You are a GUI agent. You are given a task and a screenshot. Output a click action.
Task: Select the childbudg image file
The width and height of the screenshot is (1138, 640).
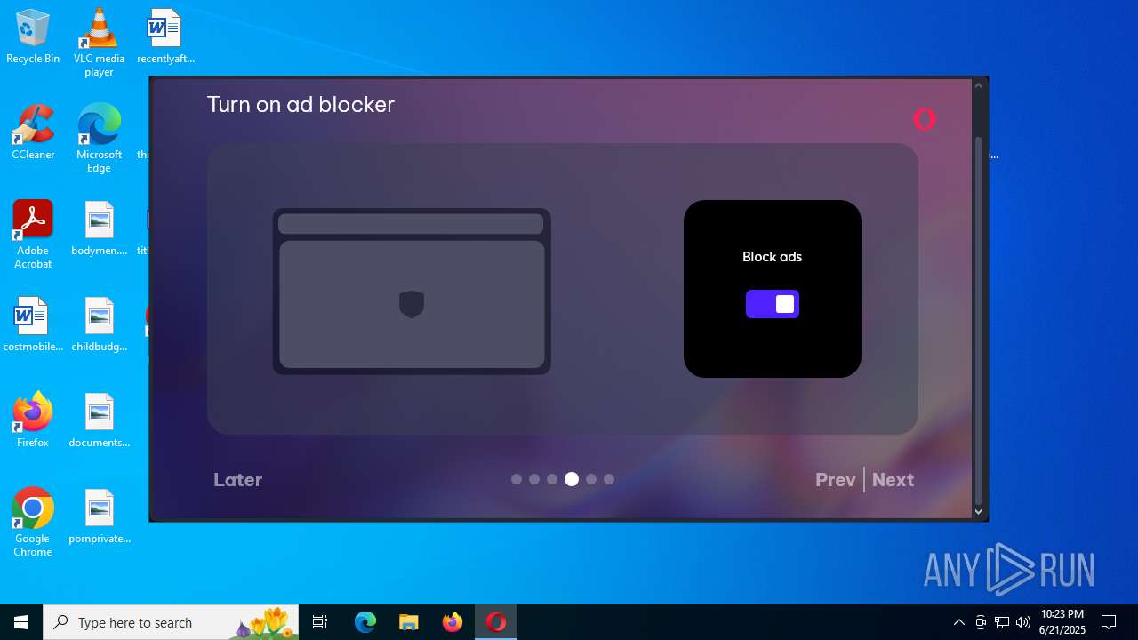click(99, 325)
